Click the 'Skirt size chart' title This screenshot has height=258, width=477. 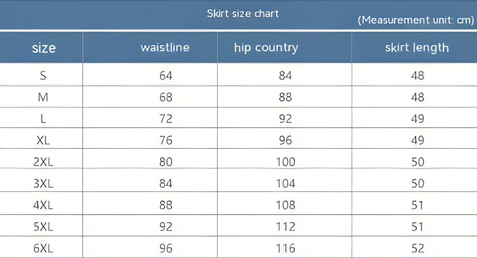[243, 14]
